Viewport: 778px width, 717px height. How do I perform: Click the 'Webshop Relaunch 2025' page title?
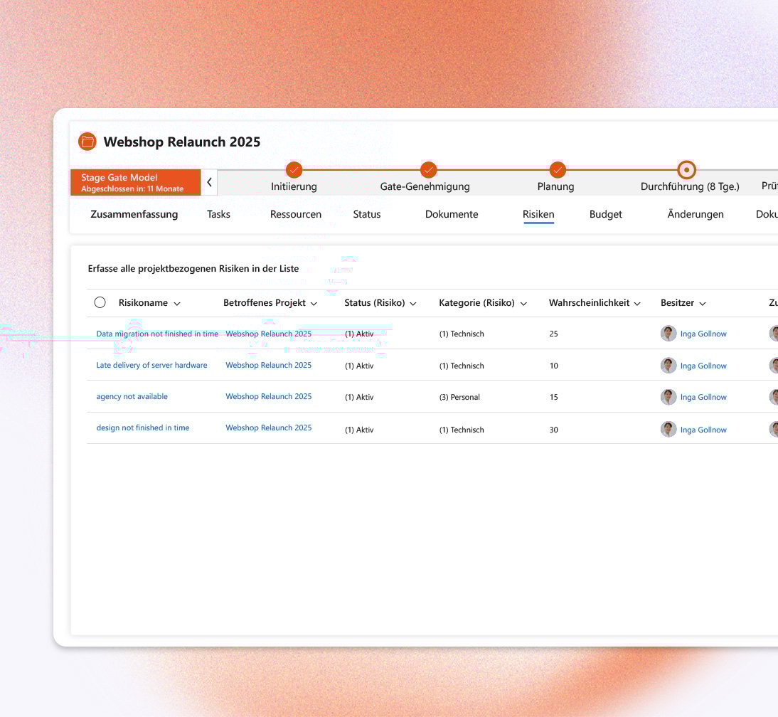[x=181, y=142]
